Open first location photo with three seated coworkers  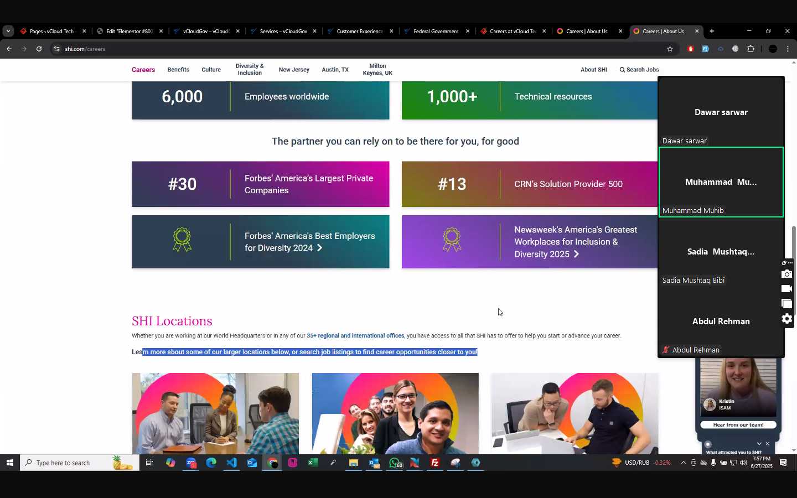(215, 413)
